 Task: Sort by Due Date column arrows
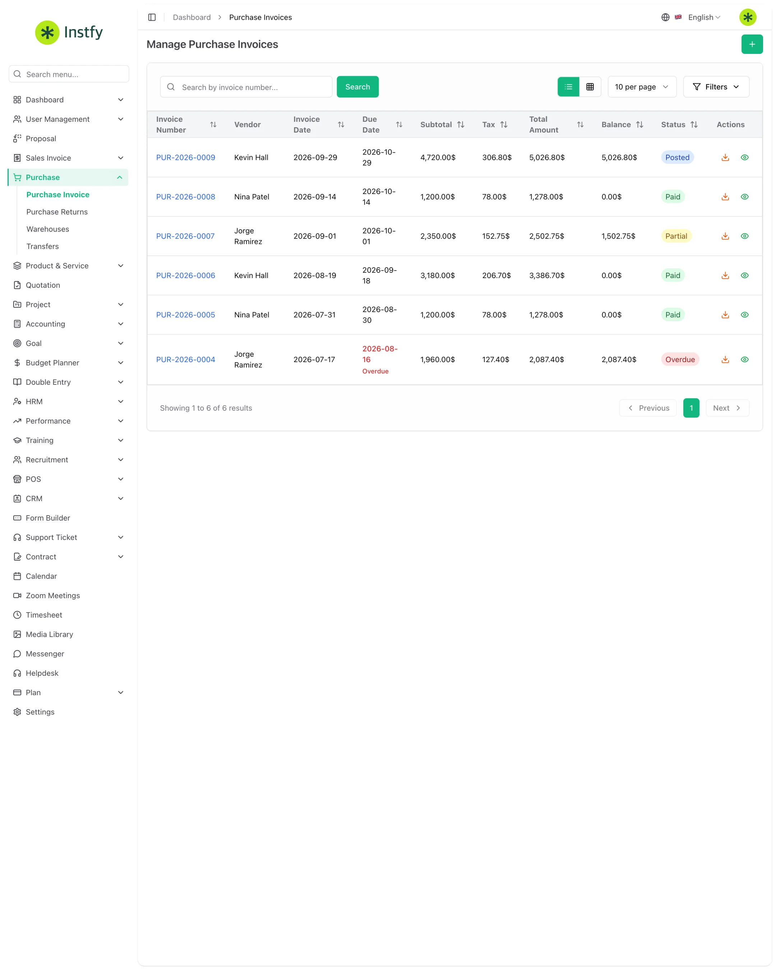(x=399, y=125)
